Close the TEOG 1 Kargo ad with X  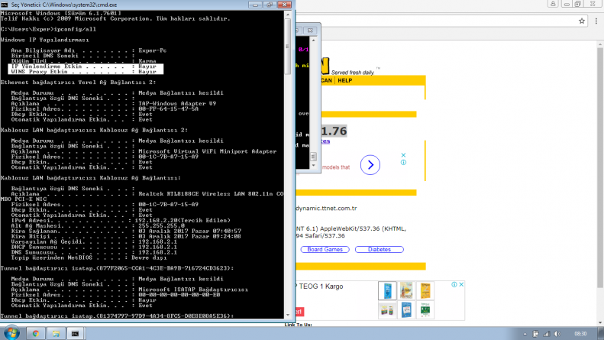click(x=461, y=284)
